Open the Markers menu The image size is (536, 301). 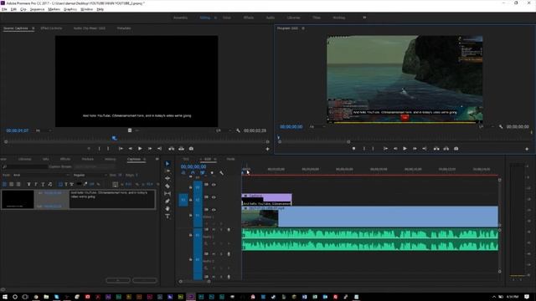point(54,9)
